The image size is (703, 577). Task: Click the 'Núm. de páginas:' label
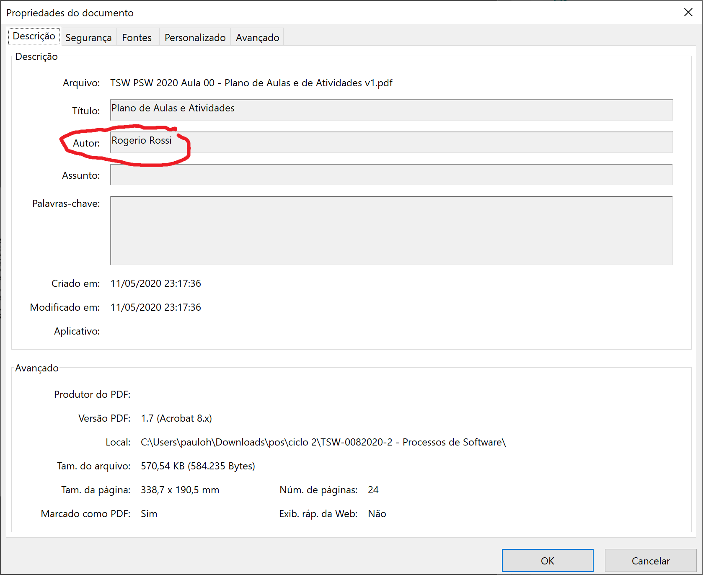coord(318,490)
